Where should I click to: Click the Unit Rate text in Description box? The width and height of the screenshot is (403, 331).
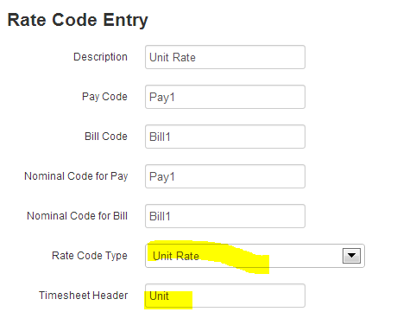[x=173, y=57]
